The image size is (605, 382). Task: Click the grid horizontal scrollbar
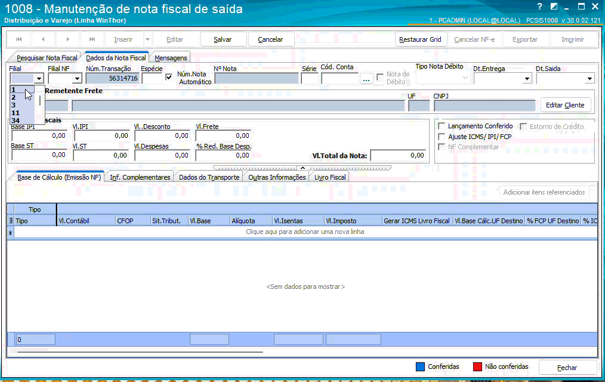click(x=140, y=352)
